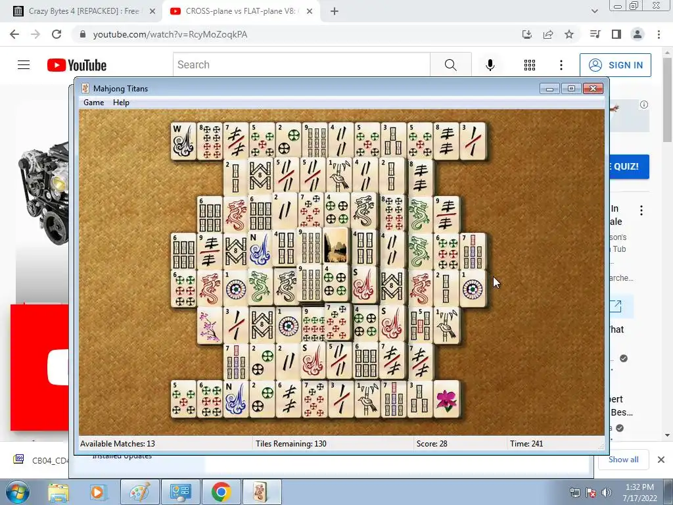The width and height of the screenshot is (673, 505).
Task: Click the Action Center flag icon
Action: [x=591, y=493]
